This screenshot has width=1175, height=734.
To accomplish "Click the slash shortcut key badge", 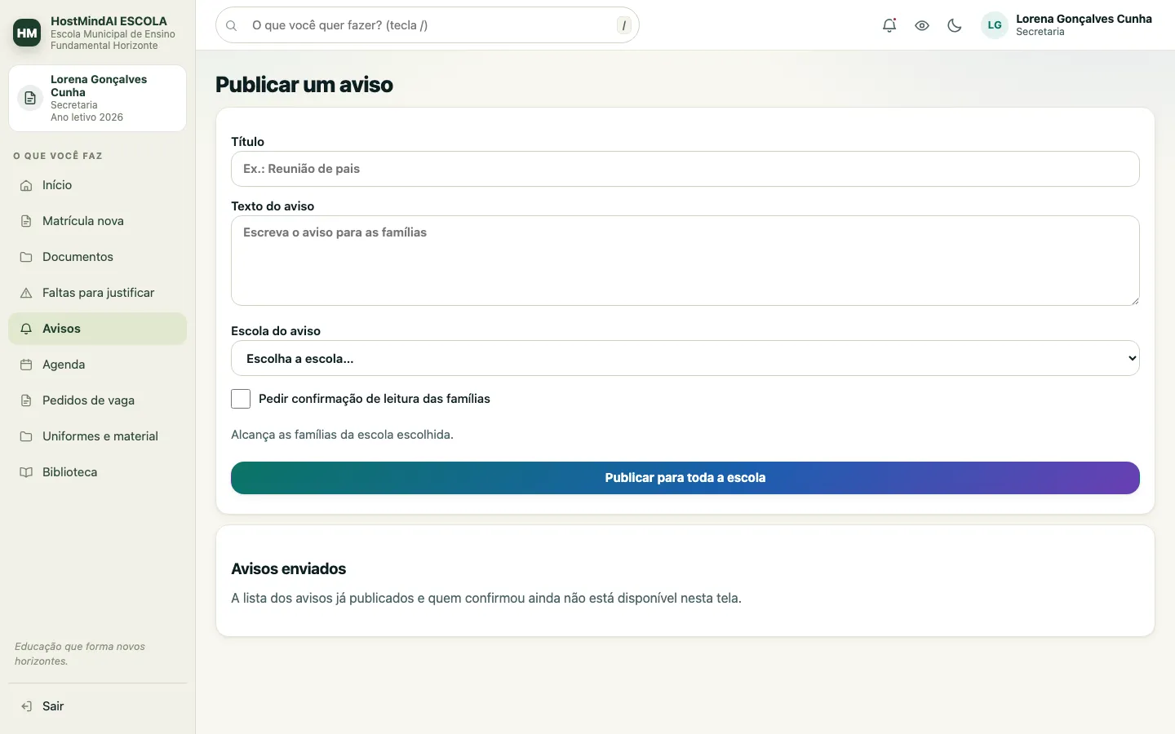I will pos(624,25).
